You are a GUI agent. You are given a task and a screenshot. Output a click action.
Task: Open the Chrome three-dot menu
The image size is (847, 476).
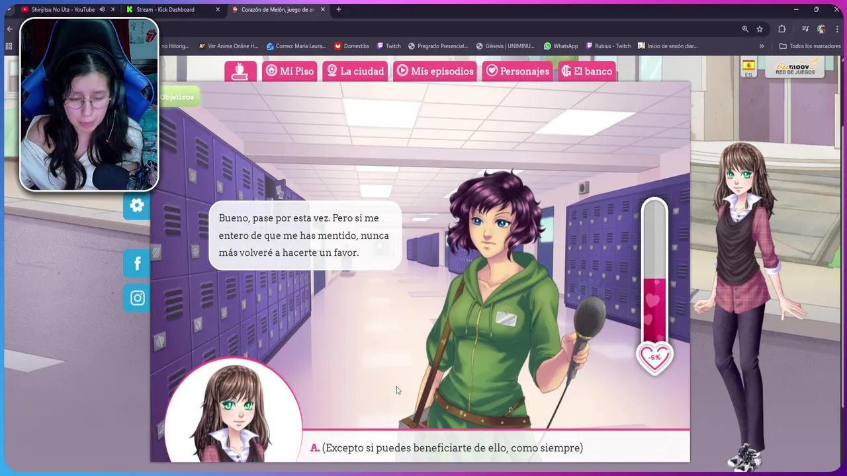pos(837,29)
